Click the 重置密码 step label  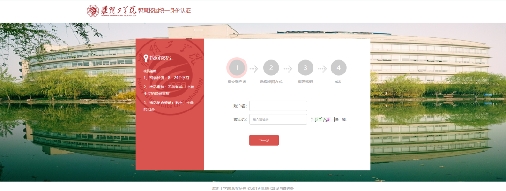(305, 82)
